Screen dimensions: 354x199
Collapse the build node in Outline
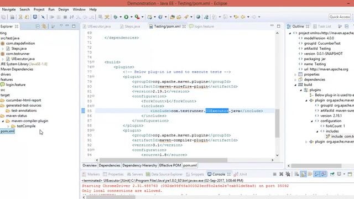click(295, 85)
